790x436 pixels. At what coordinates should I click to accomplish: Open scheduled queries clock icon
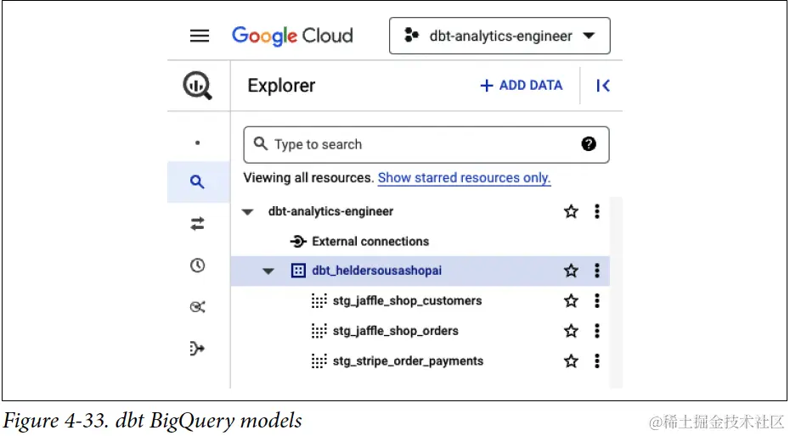pos(197,265)
